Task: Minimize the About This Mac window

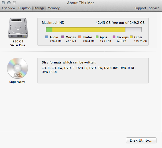Action: tap(9, 3)
